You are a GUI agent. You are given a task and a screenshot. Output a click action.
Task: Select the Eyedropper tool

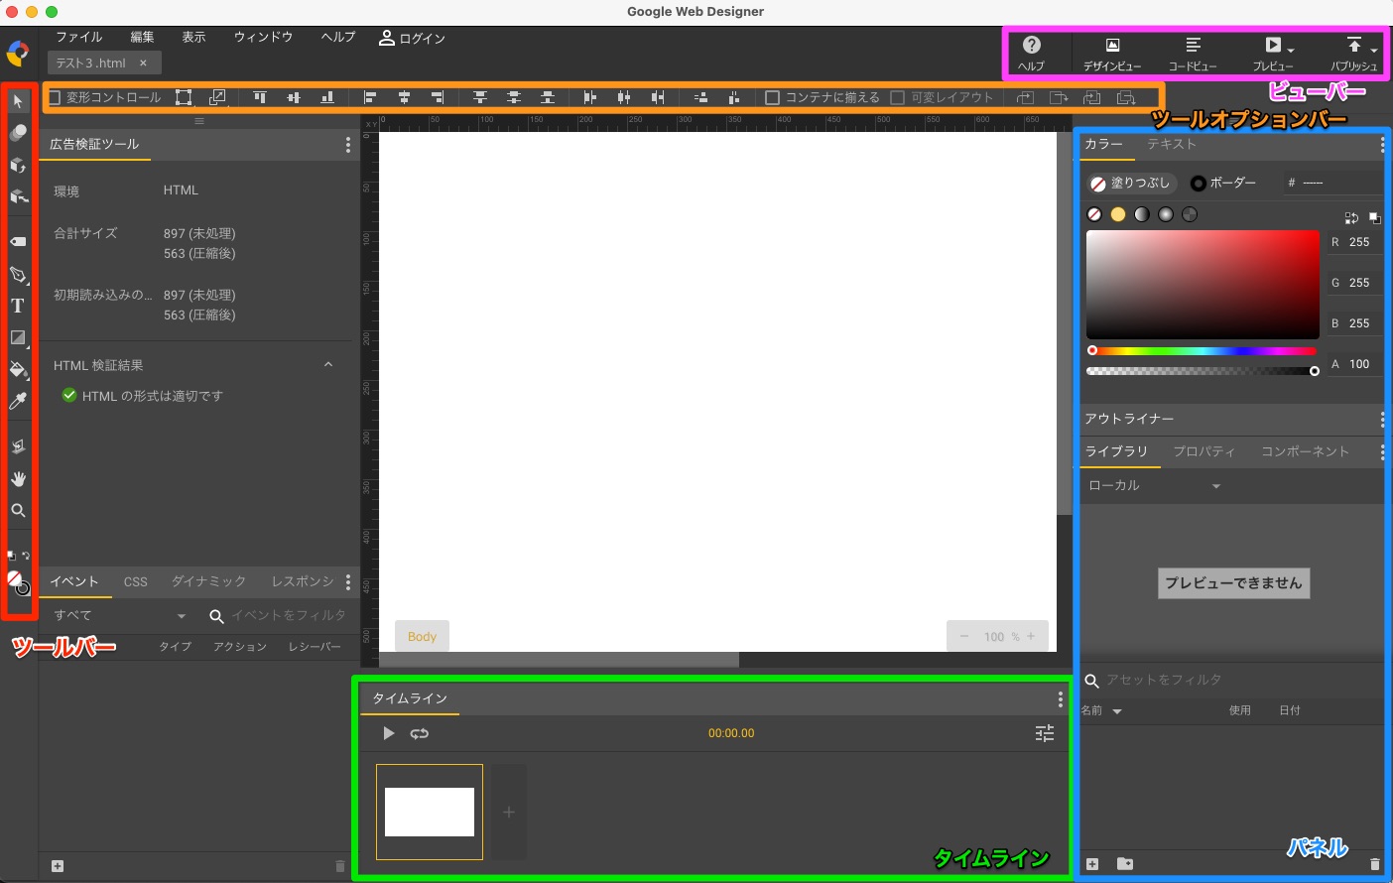[18, 401]
